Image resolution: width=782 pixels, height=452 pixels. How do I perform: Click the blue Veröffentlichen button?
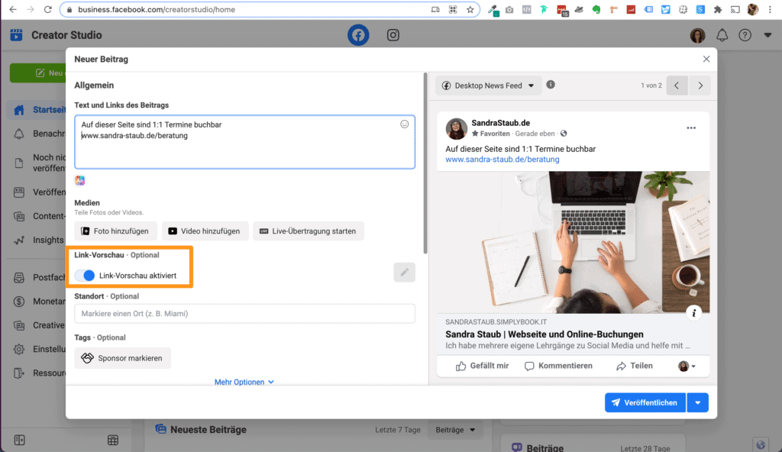[x=645, y=402]
